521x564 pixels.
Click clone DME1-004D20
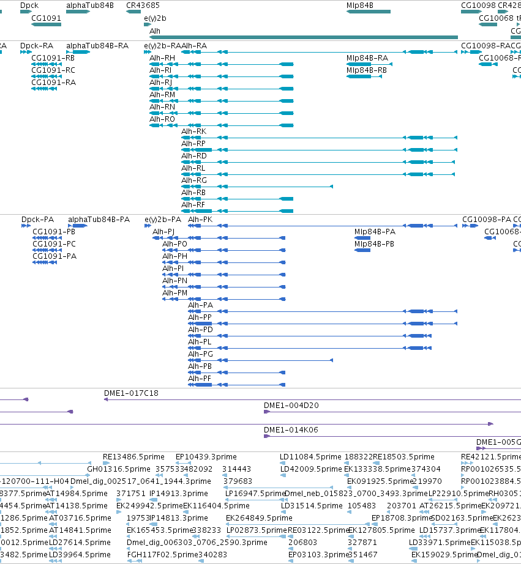pyautogui.click(x=392, y=412)
